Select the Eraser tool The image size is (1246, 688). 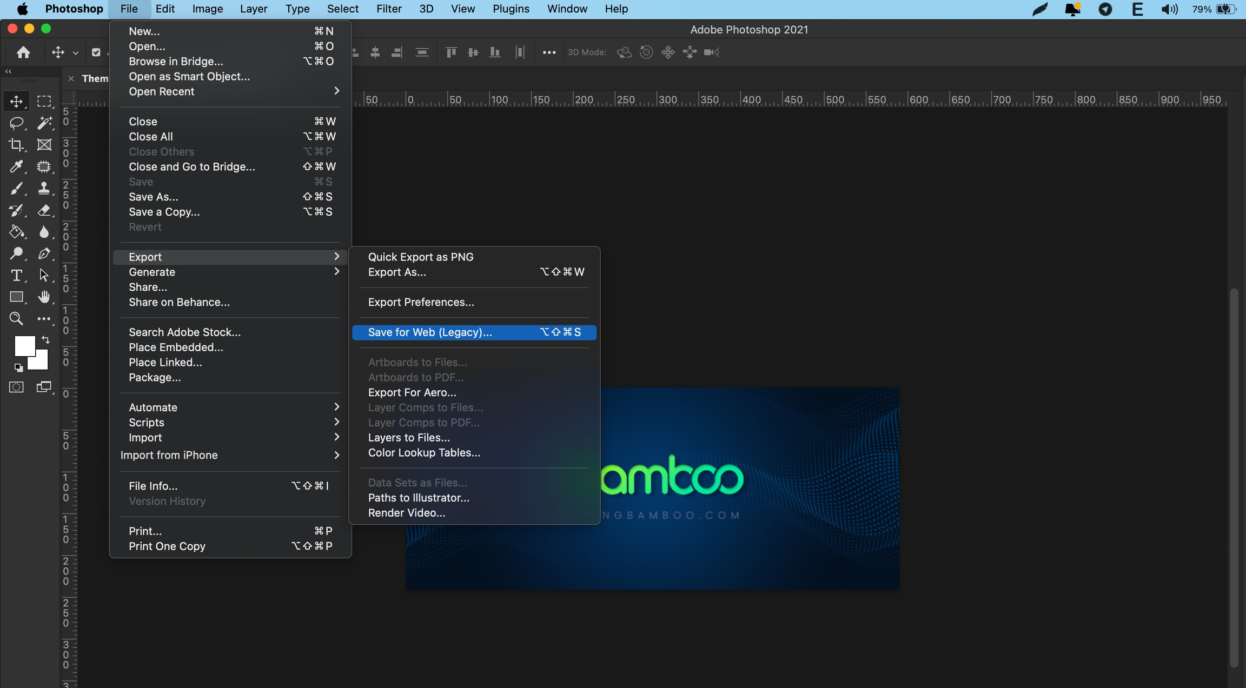(44, 210)
